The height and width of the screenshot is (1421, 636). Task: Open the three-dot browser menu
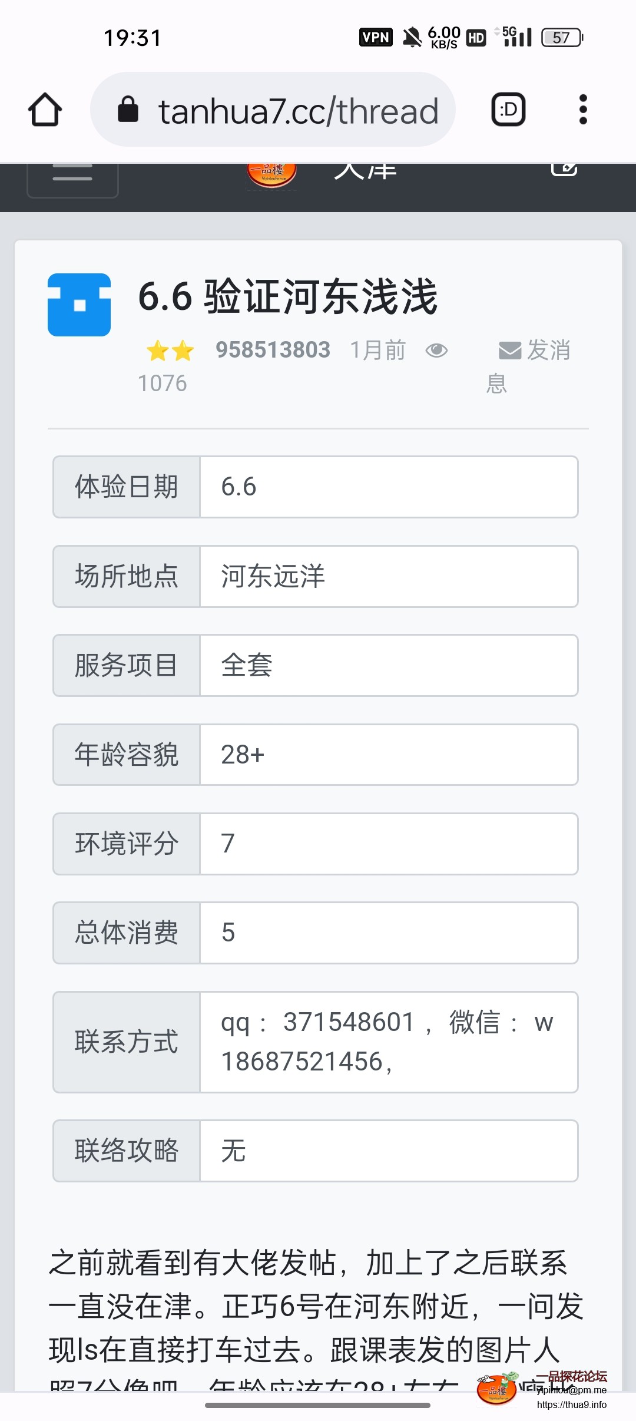[x=583, y=110]
